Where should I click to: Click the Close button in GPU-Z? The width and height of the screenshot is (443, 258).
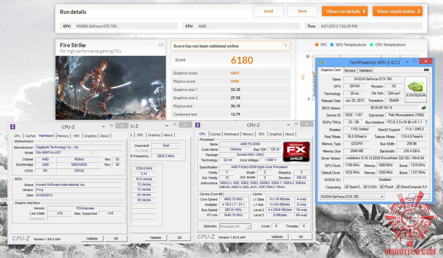pos(419,197)
